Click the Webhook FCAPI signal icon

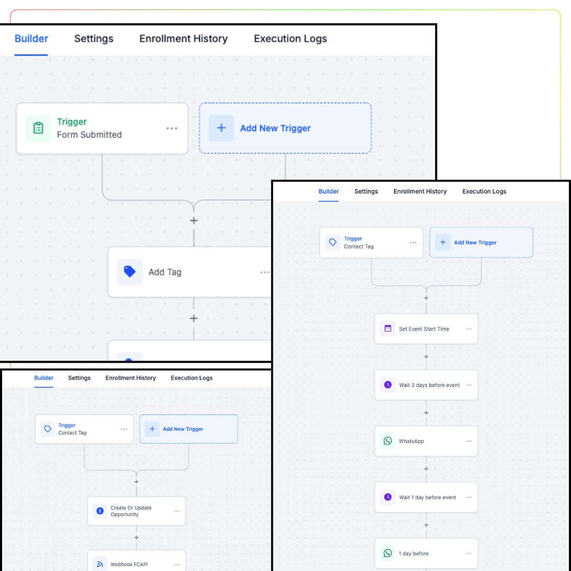(x=99, y=564)
